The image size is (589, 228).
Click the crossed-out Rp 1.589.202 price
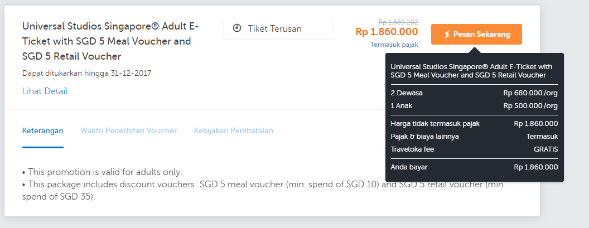[x=398, y=21]
